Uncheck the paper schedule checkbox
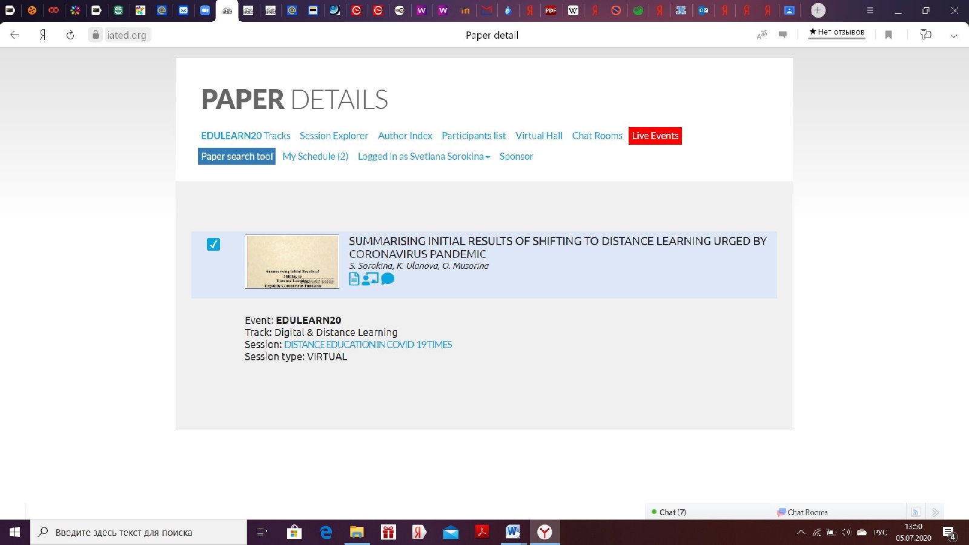Viewport: 969px width, 545px height. (213, 245)
